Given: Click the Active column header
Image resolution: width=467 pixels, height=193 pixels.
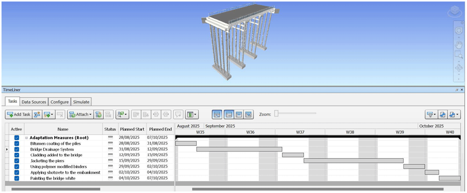Looking at the screenshot, I should click(17, 129).
